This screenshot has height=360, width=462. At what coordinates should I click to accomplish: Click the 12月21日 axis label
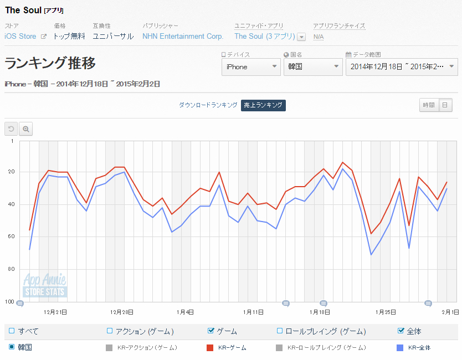[55, 312]
